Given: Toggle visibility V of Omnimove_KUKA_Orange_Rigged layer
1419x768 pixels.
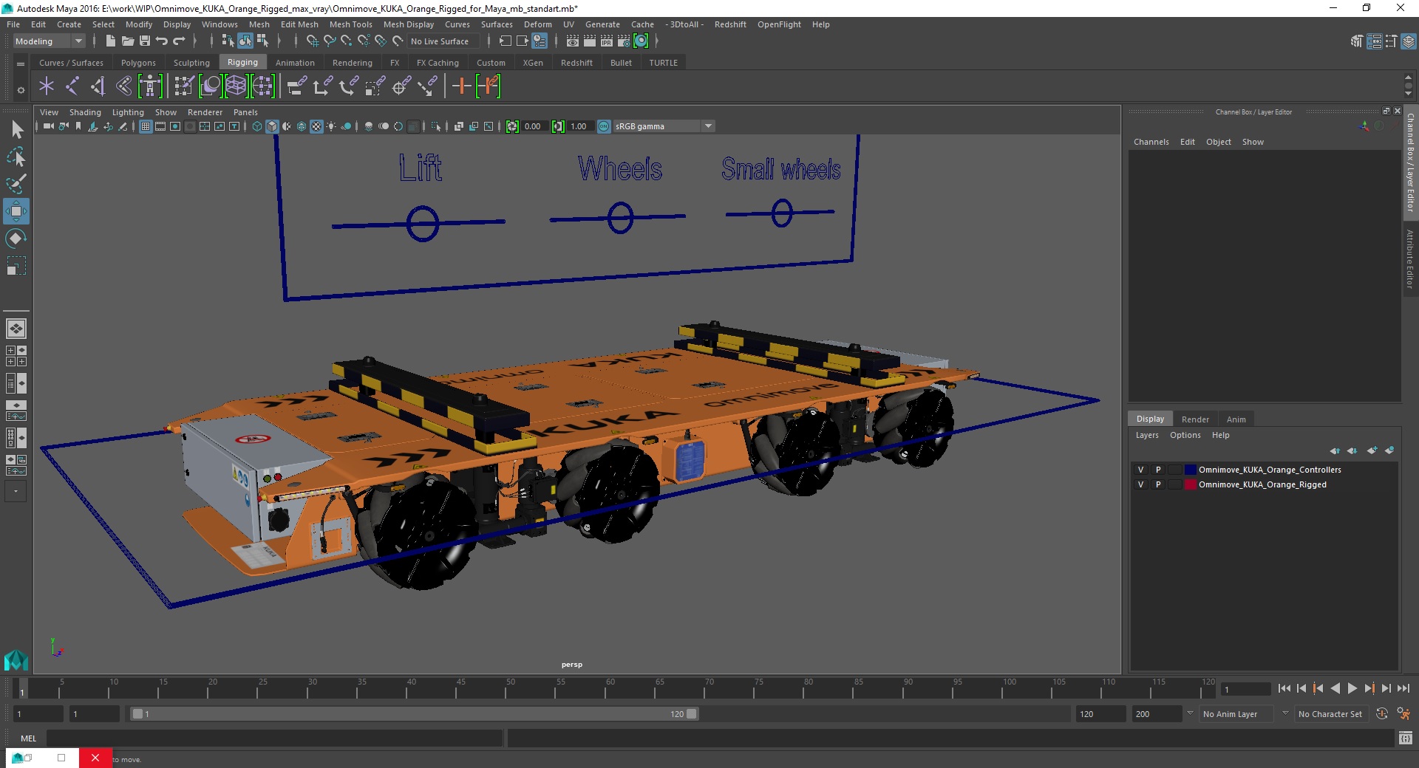Looking at the screenshot, I should [1140, 484].
